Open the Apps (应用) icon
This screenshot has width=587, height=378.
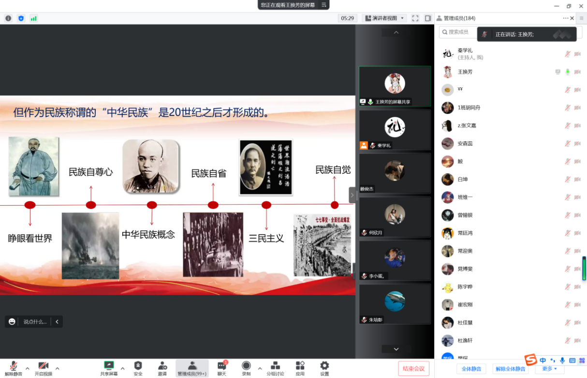pyautogui.click(x=300, y=366)
